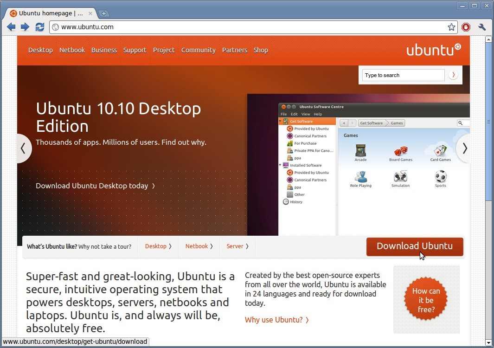The width and height of the screenshot is (494, 348).
Task: Open the red stop-sign extension icon
Action: click(466, 27)
